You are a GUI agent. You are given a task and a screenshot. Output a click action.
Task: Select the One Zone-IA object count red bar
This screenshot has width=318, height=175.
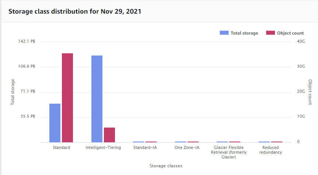pos(193,142)
